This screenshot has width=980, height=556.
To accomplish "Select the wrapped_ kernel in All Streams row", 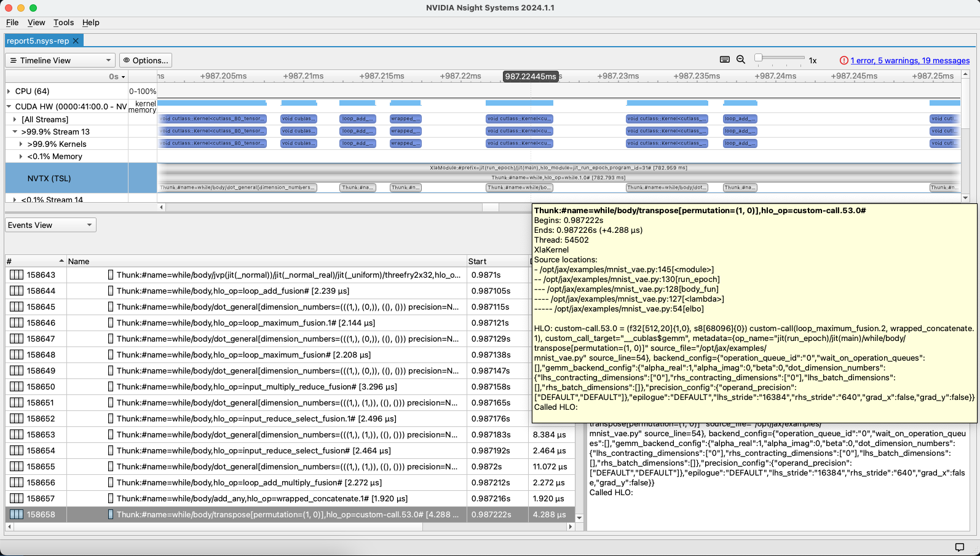I will point(405,119).
